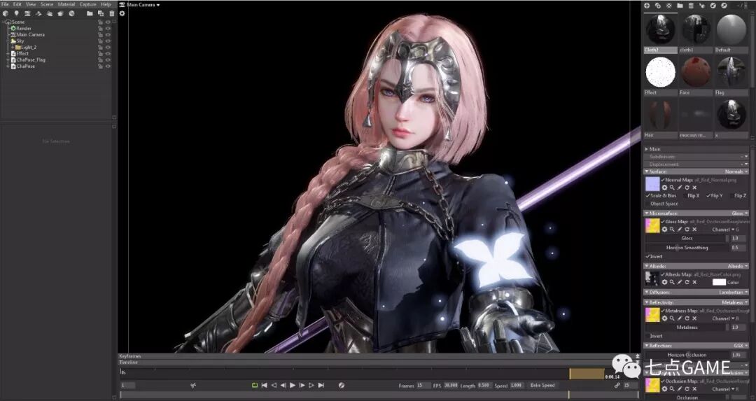This screenshot has width=756, height=401.
Task: Jump to first frame of timeline
Action: pyautogui.click(x=264, y=385)
